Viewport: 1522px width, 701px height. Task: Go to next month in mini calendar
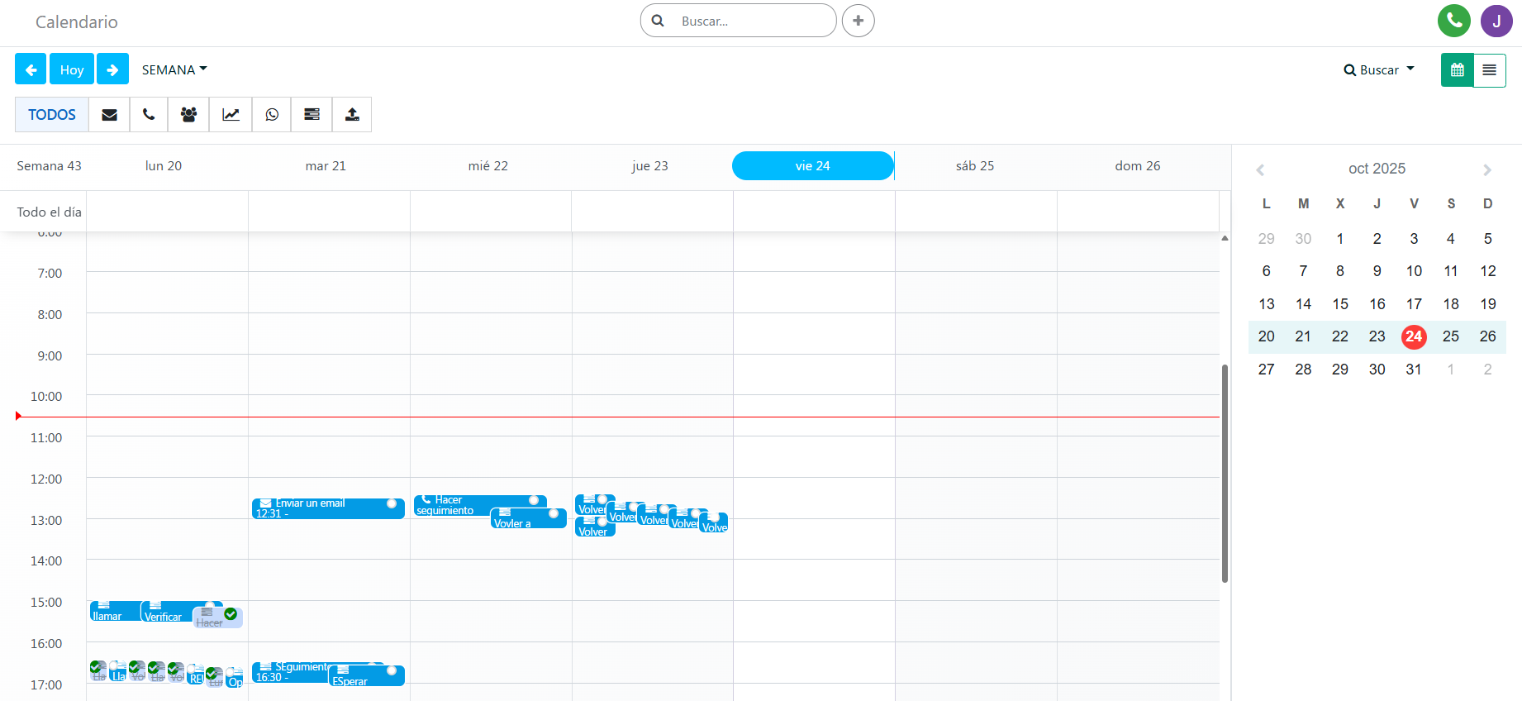pos(1486,169)
